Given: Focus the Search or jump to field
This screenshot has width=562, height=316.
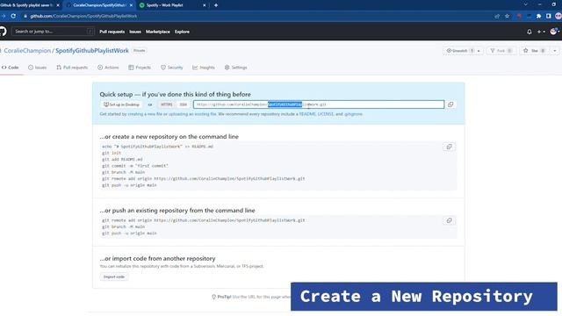Looking at the screenshot, I should pyautogui.click(x=53, y=32).
